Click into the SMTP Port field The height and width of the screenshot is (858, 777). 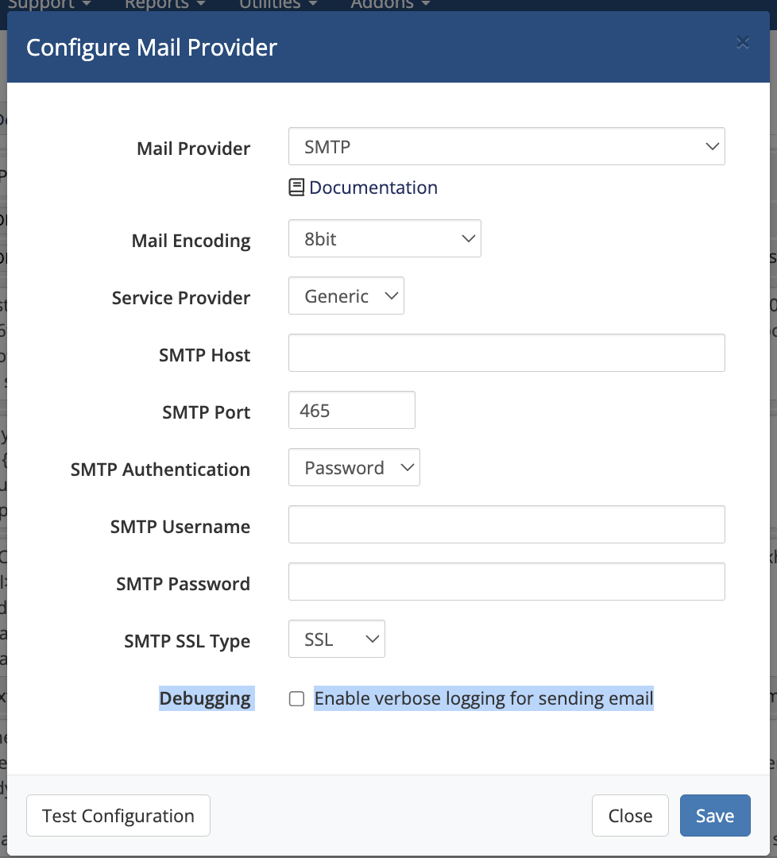(x=351, y=411)
